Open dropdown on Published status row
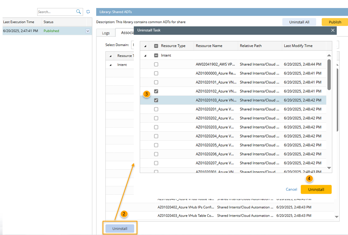Image resolution: width=348 pixels, height=235 pixels. pos(88,31)
